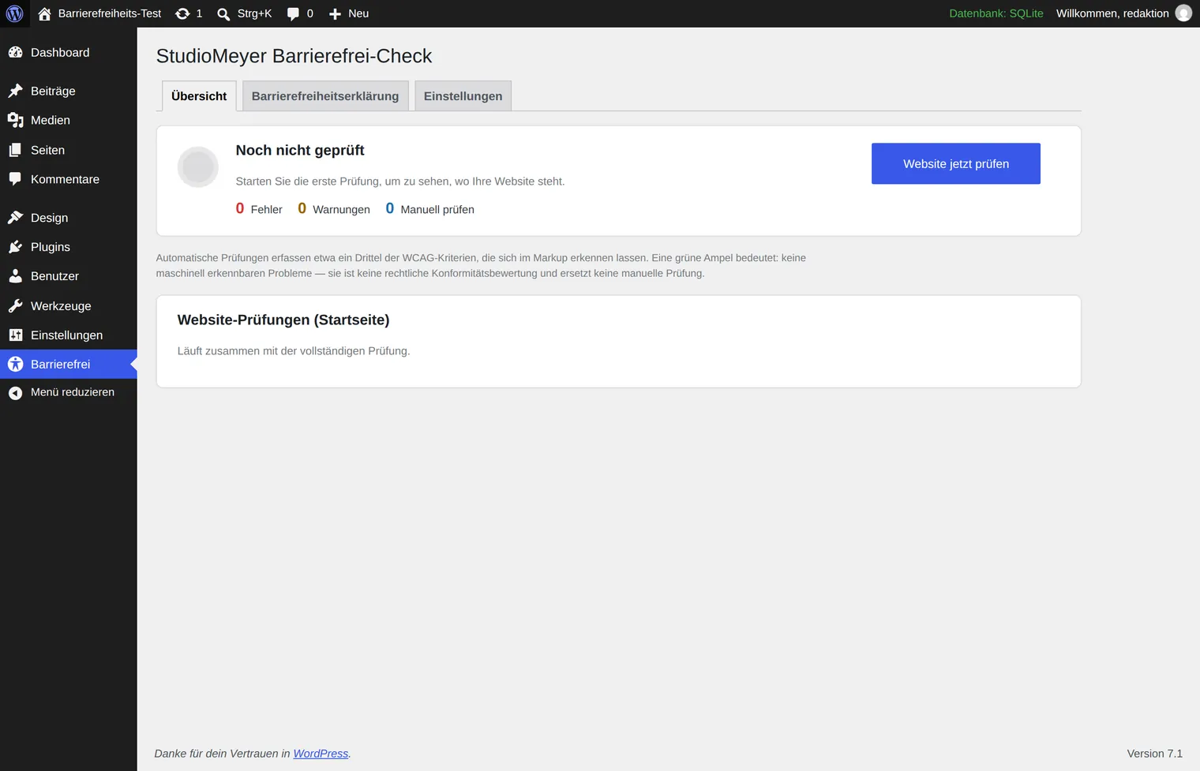Click the Plugins plug icon

click(15, 247)
